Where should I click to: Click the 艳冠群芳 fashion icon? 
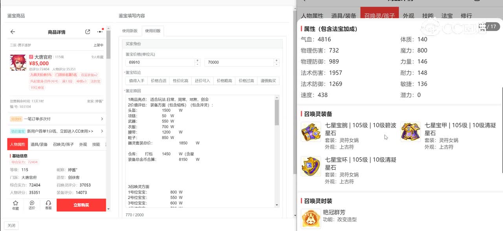pos(311,219)
